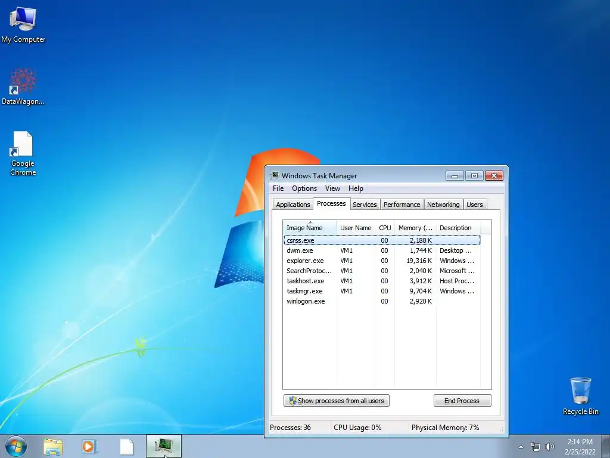610x458 pixels.
Task: Open the Options menu
Action: [x=304, y=188]
